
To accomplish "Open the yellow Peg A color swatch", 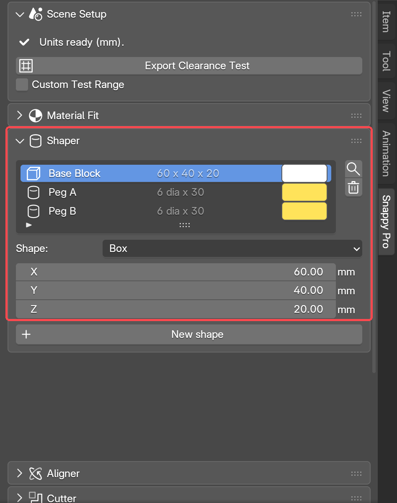I will [x=304, y=192].
